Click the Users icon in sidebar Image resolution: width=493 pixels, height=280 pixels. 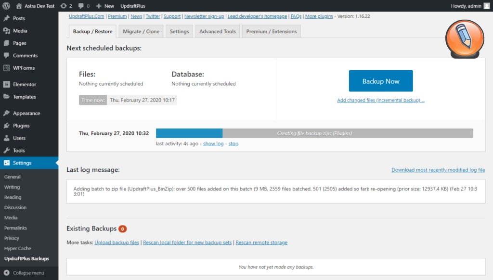coord(7,138)
